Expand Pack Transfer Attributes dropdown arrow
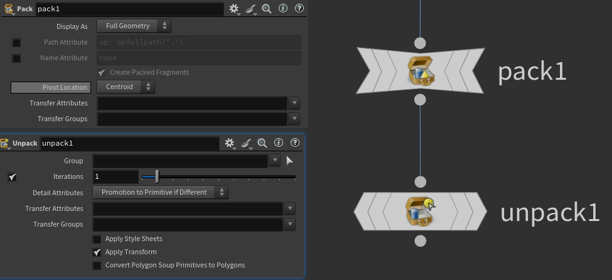 [x=294, y=103]
